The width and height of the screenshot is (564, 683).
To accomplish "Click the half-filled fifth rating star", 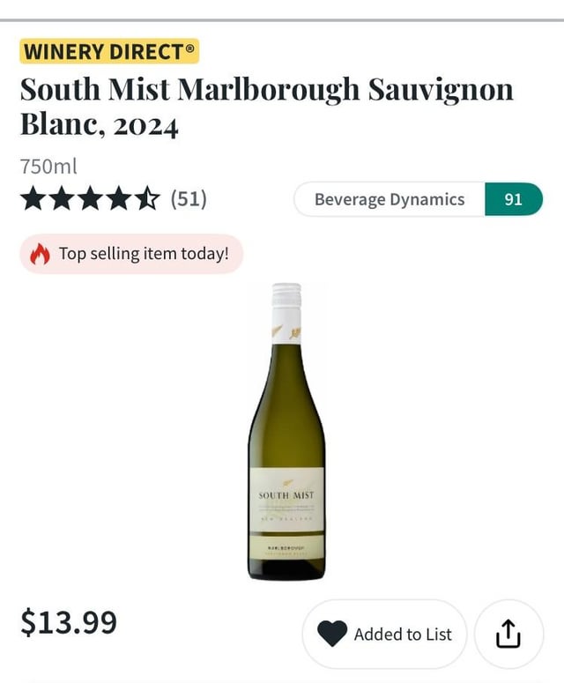I will coord(146,198).
